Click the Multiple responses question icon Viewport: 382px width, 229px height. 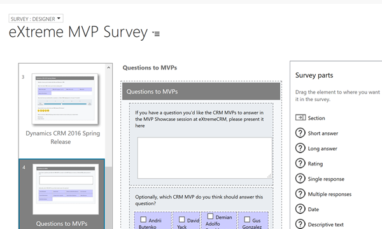(300, 194)
